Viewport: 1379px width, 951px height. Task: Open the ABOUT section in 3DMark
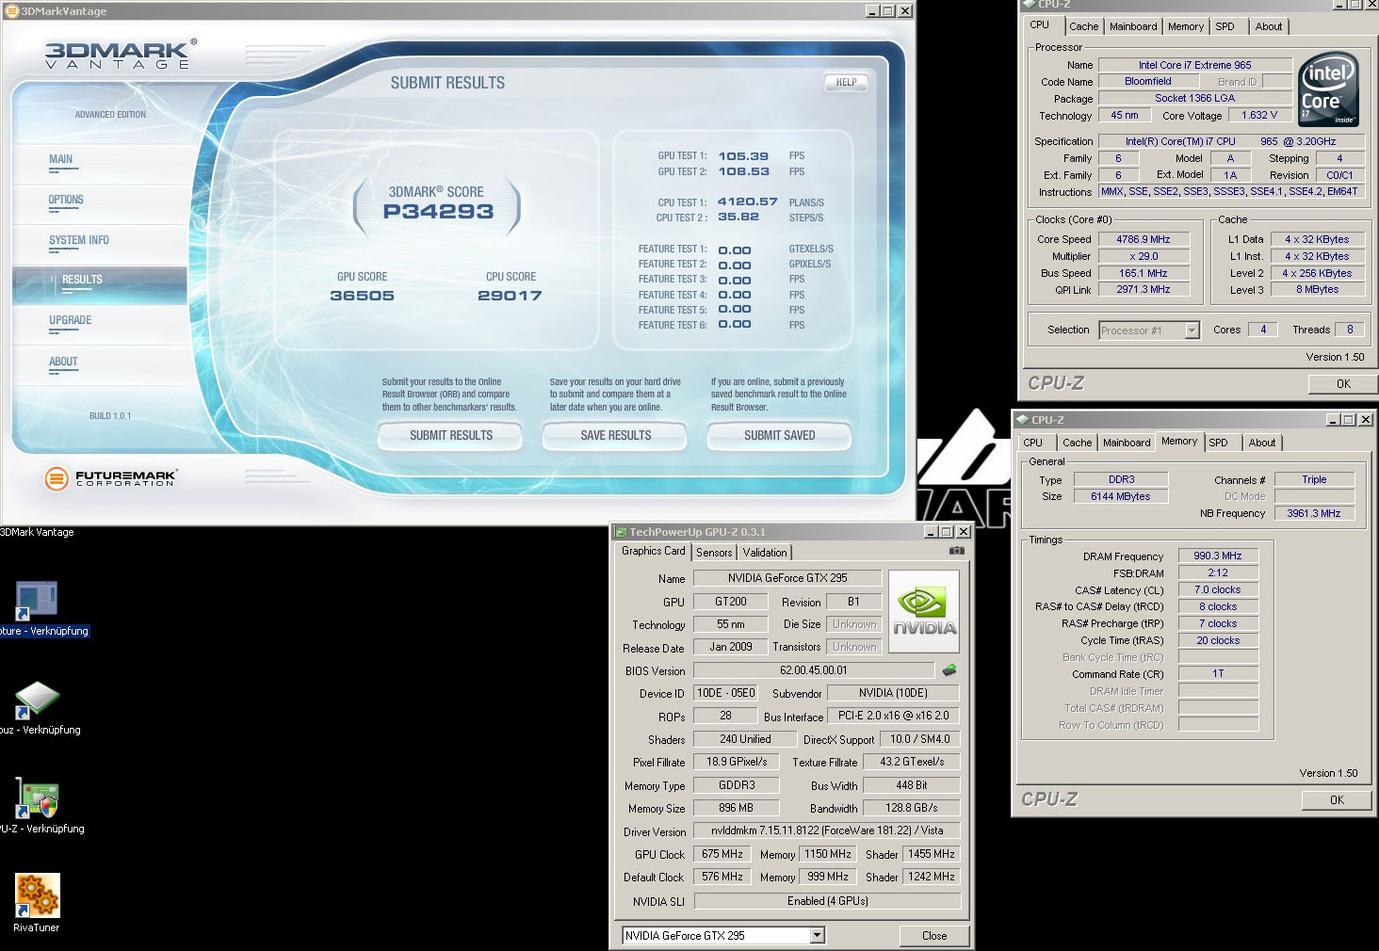63,363
